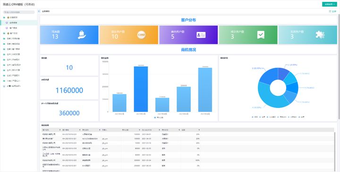Click the 2021-04-30 date cell
This screenshot has height=172, width=340.
146,139
